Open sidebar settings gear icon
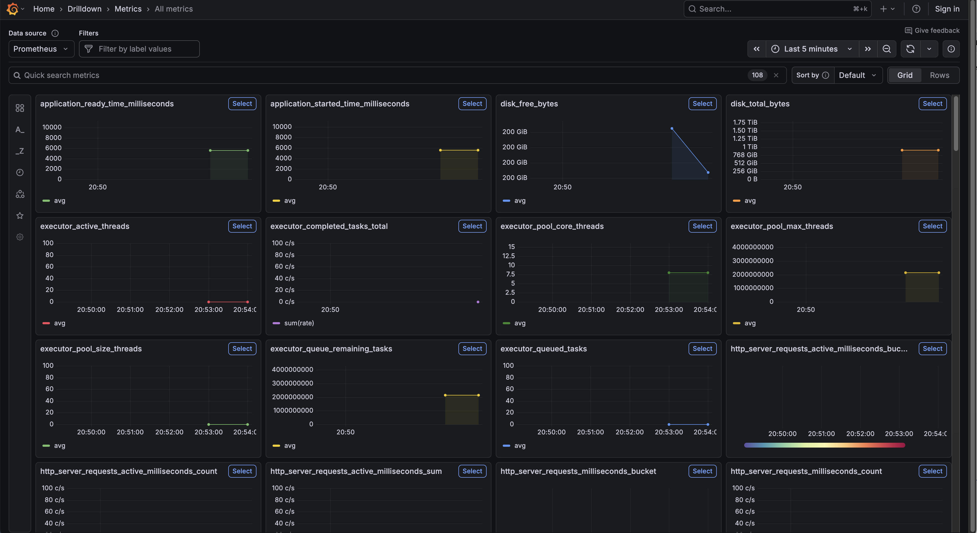 click(19, 237)
